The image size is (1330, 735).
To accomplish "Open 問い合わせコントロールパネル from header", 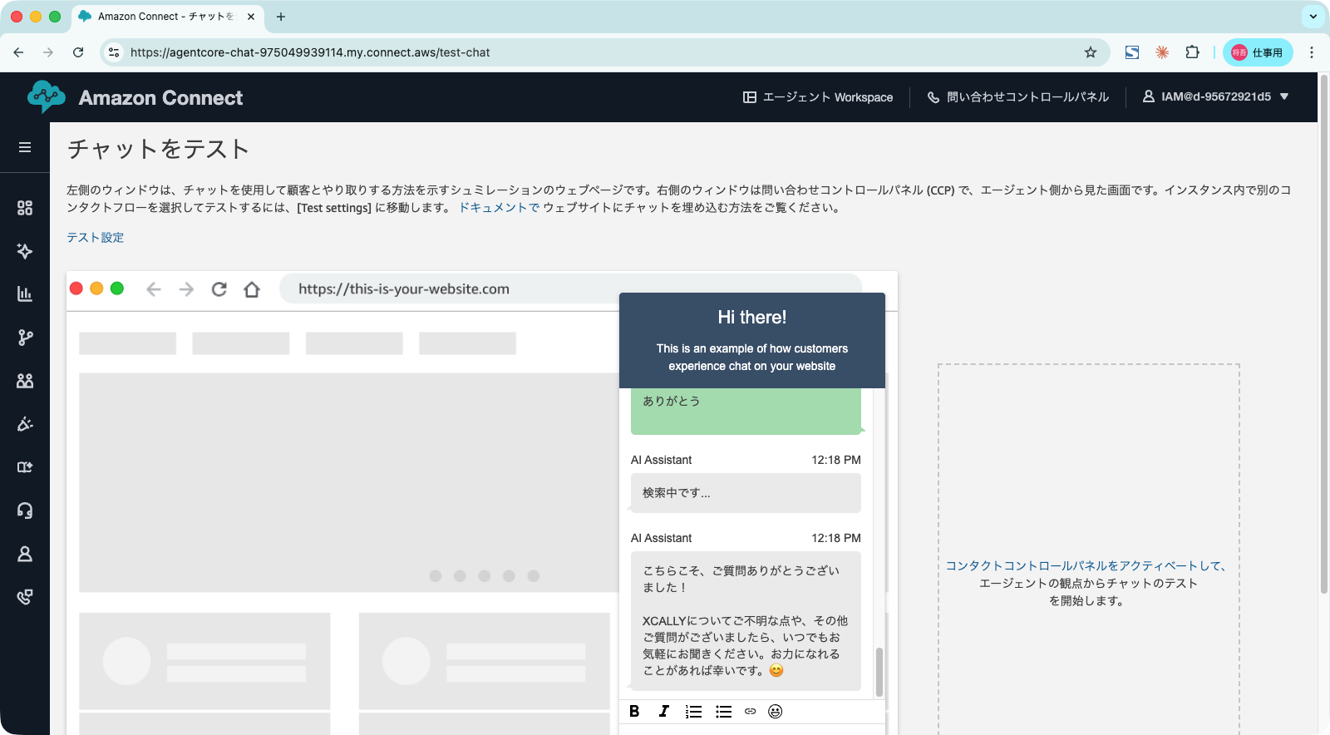I will (1018, 97).
